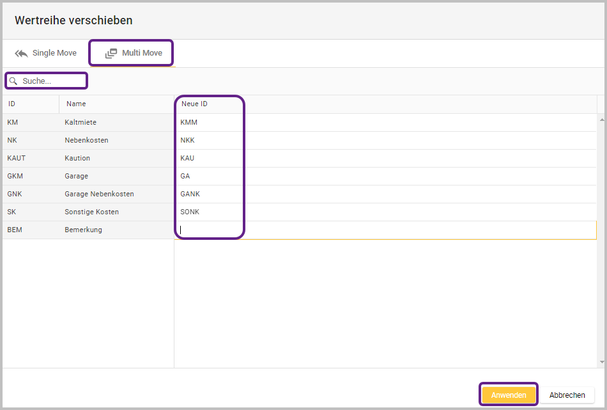Click the magnifier search icon
This screenshot has height=410, width=607.
coord(13,81)
